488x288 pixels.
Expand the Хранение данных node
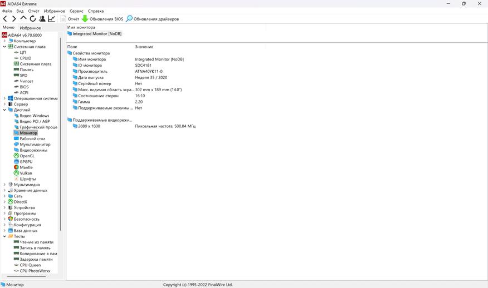(4, 190)
